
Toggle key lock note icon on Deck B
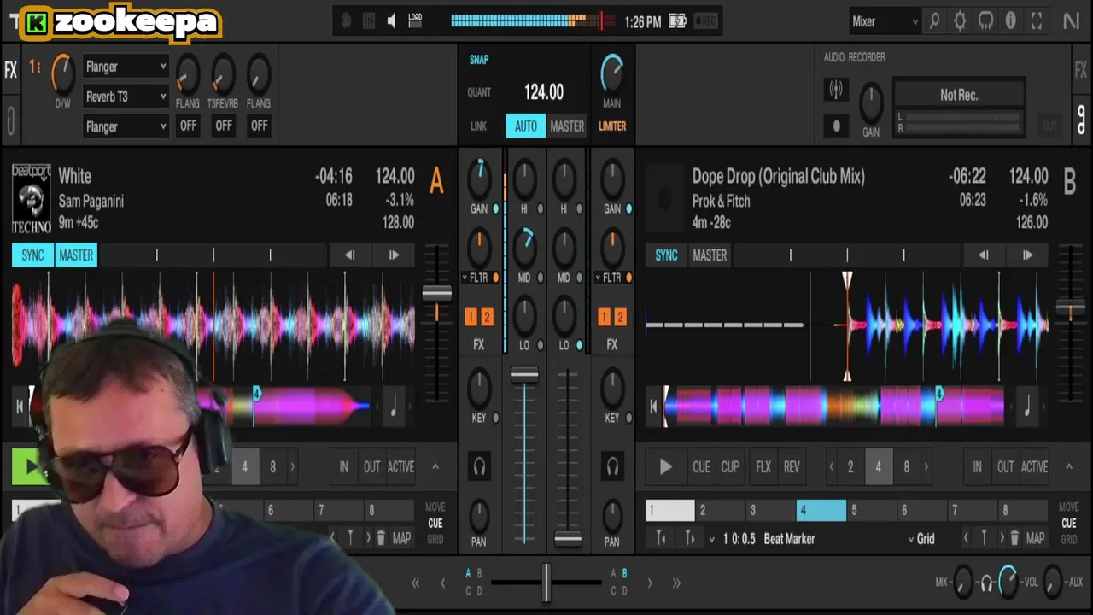(x=1026, y=407)
